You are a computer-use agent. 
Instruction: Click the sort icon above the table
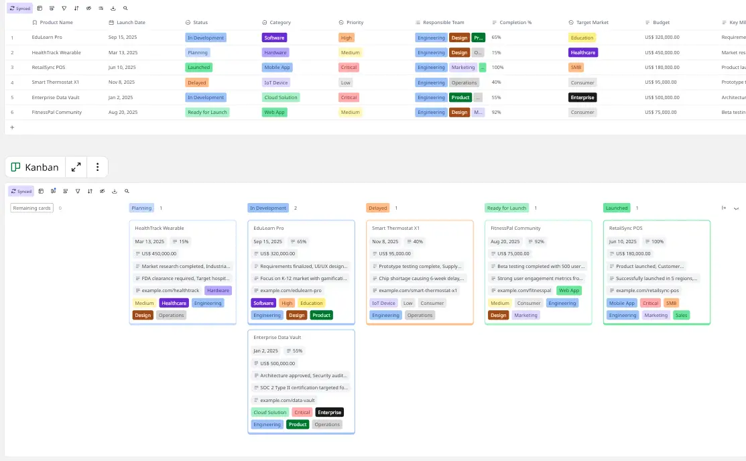point(76,7)
